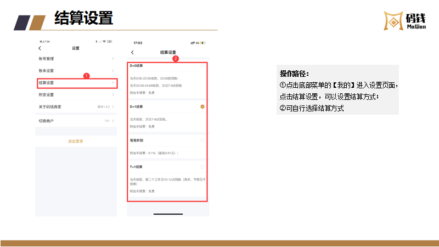This screenshot has height=247, width=439.
Task: Tap the 退出登录 logout button
Action: pos(76,141)
